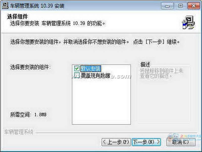The height and width of the screenshot is (152, 202).
Task: Click the installer icon in the title bar
Action: click(x=5, y=5)
